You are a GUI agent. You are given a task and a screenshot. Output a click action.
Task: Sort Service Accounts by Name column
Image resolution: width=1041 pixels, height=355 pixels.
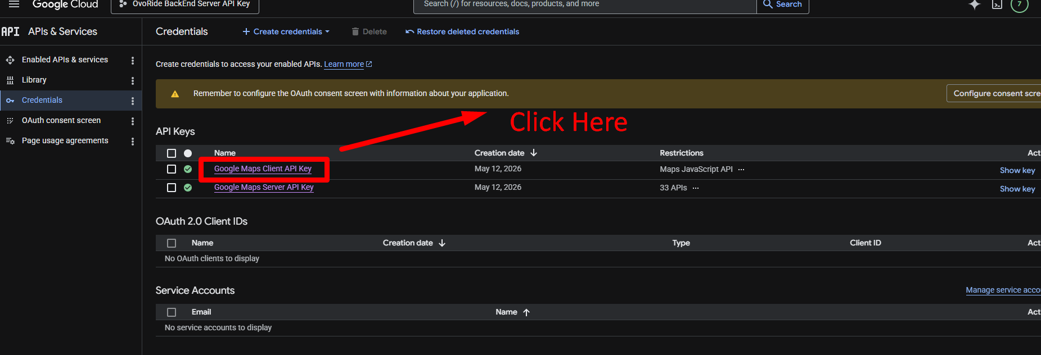click(512, 312)
